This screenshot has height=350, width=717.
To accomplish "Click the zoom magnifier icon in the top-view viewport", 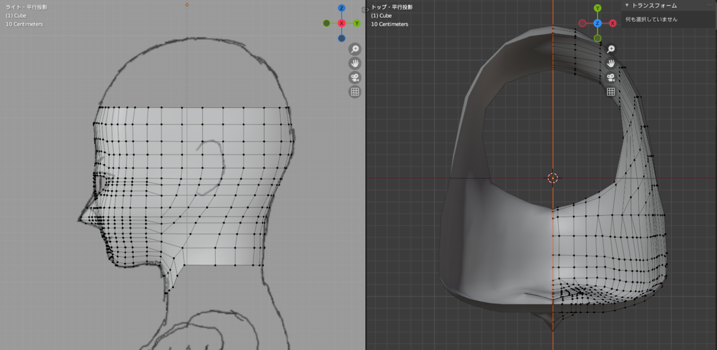I will (611, 49).
